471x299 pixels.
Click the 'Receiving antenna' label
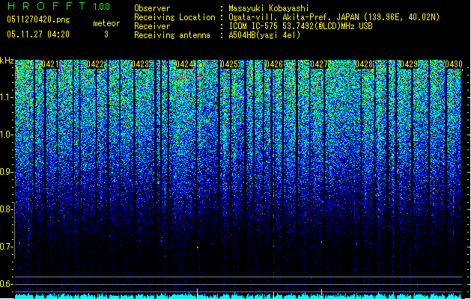pos(172,35)
